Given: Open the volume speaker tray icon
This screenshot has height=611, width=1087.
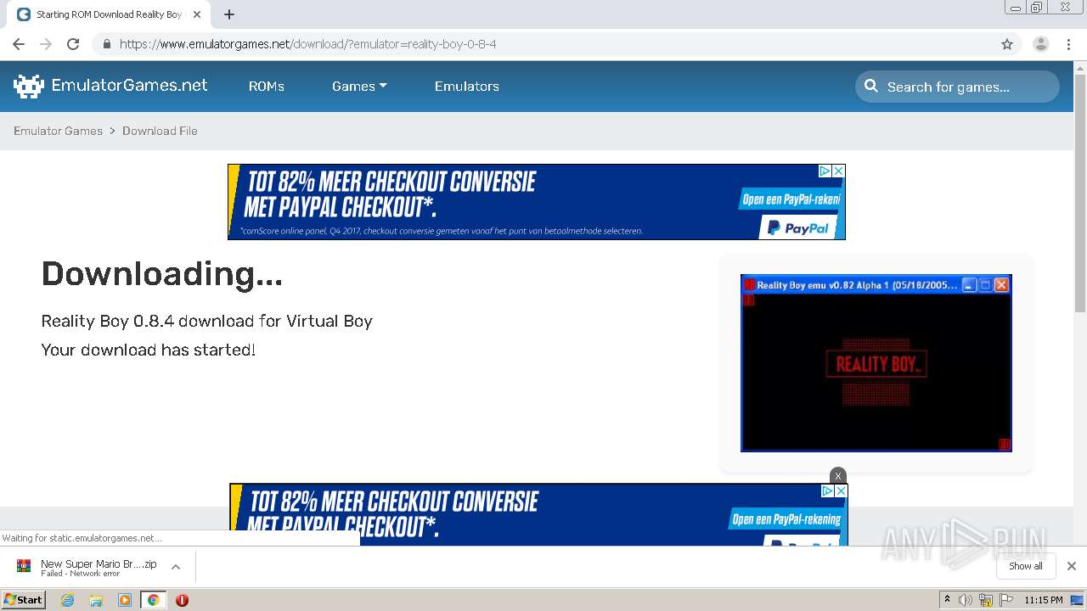Looking at the screenshot, I should tap(966, 600).
